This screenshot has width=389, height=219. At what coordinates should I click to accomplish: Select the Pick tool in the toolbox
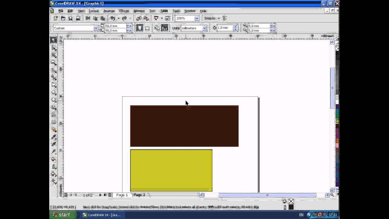(x=54, y=40)
